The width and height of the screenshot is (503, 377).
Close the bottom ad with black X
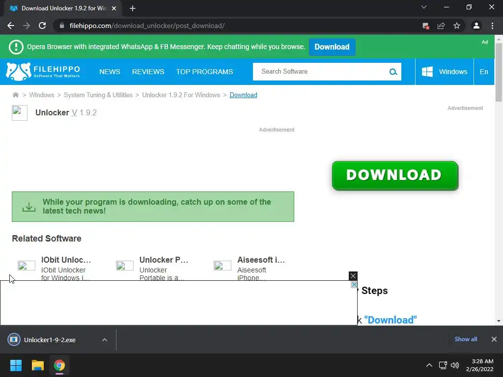(353, 276)
